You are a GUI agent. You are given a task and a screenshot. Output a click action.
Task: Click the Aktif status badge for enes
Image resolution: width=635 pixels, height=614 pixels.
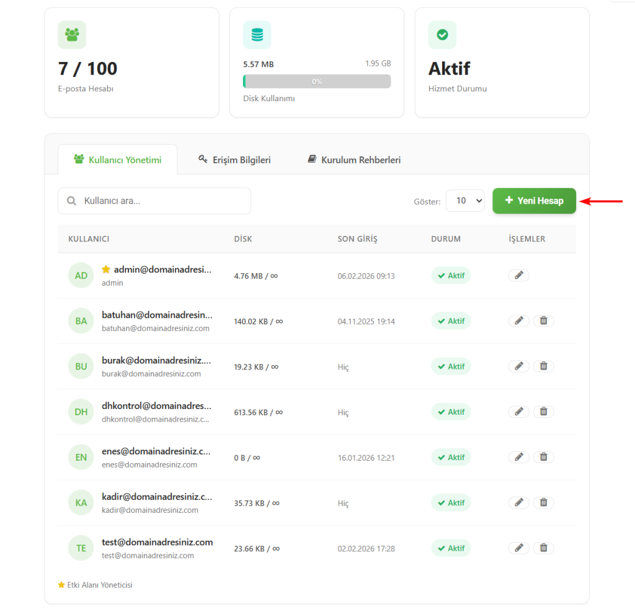pos(451,458)
